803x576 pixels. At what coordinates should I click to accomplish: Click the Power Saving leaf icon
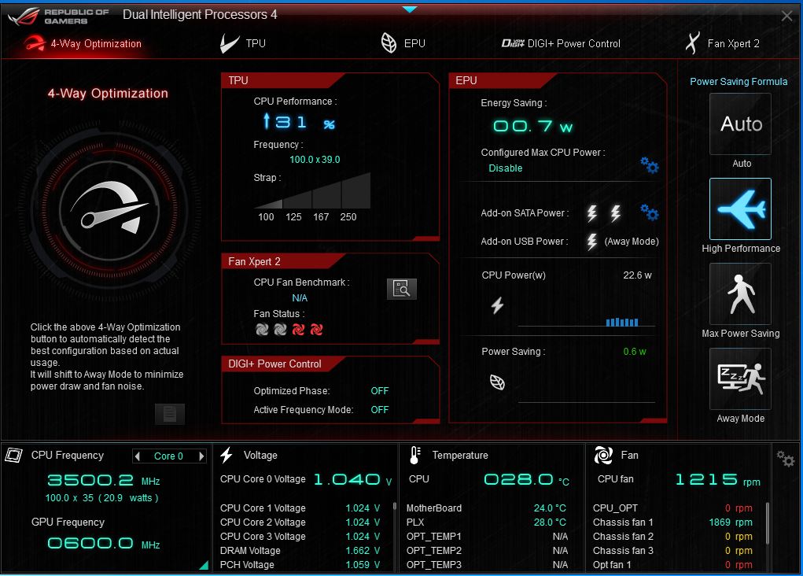point(497,382)
